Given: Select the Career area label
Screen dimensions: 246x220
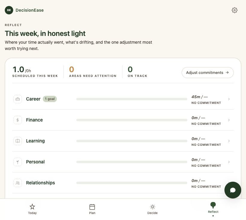Looking at the screenshot, I should click(33, 99).
